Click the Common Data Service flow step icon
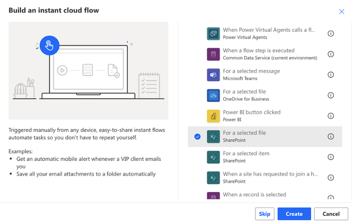 tap(213, 54)
